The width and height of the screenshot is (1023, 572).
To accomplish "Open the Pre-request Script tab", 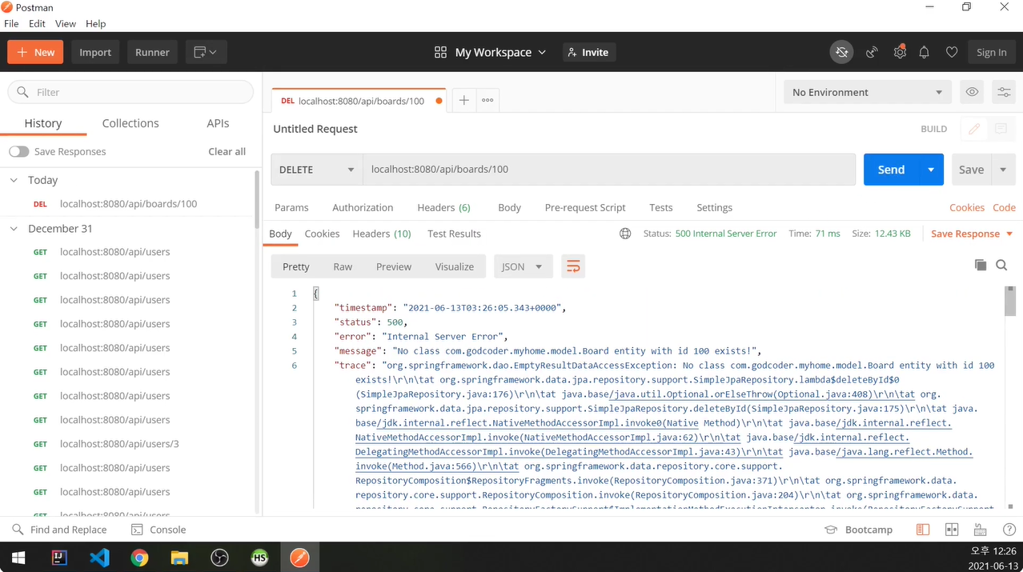I will click(585, 207).
